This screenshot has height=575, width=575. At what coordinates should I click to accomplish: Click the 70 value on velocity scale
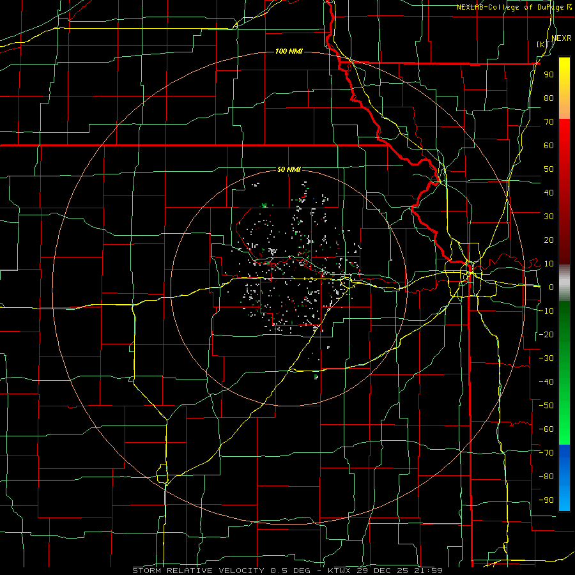click(x=549, y=122)
